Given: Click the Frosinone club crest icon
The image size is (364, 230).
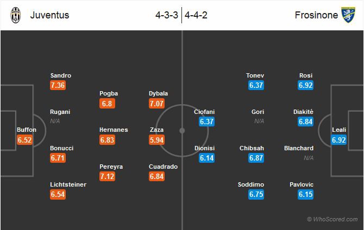Looking at the screenshot, I should (x=348, y=15).
